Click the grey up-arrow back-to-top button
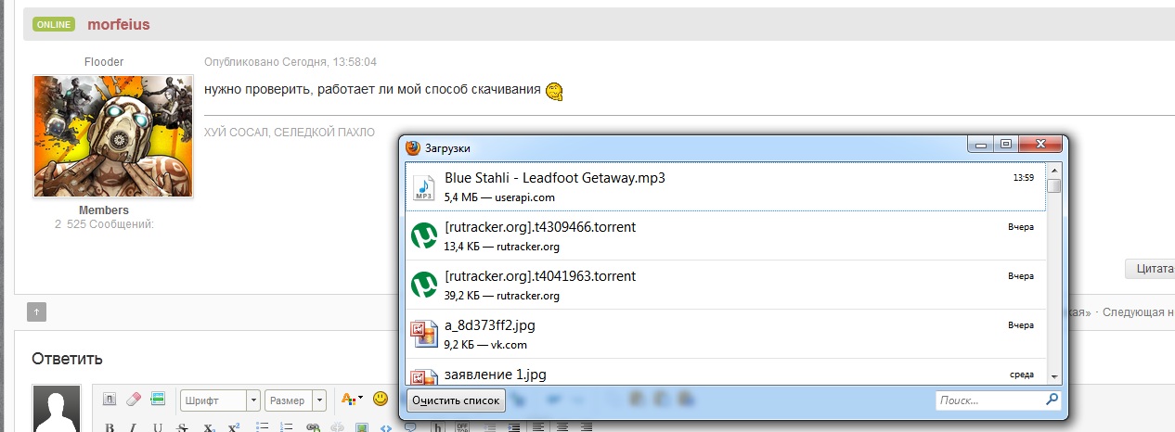Screen dimensions: 1175x432 (36, 311)
